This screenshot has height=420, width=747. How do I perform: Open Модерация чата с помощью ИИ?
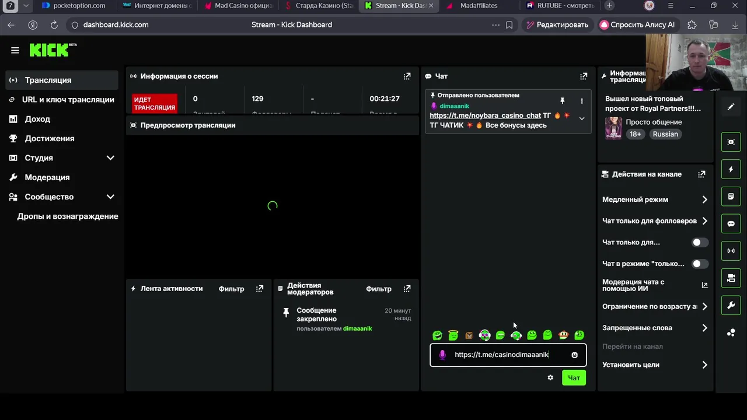click(655, 285)
